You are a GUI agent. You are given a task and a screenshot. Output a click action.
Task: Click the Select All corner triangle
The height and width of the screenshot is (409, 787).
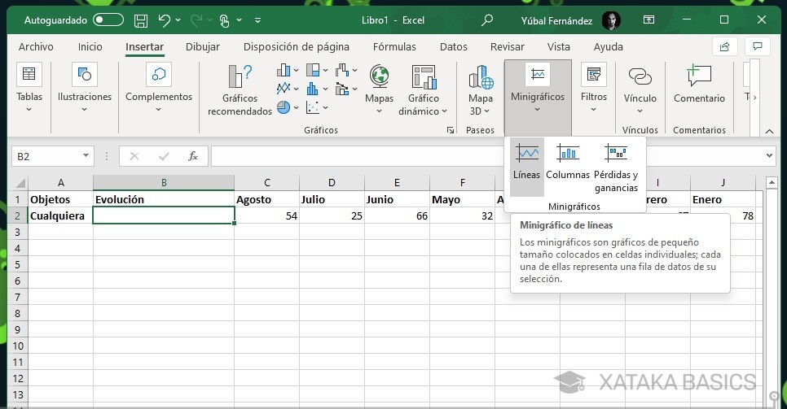(x=20, y=183)
